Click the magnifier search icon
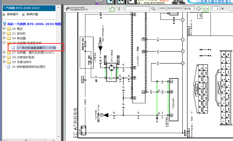This screenshot has height=141, width=233. pyautogui.click(x=153, y=9)
